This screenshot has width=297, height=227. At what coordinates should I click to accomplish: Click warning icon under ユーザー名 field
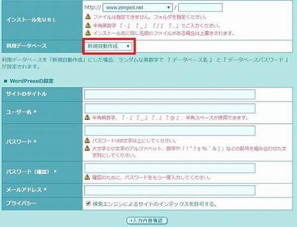(87, 117)
